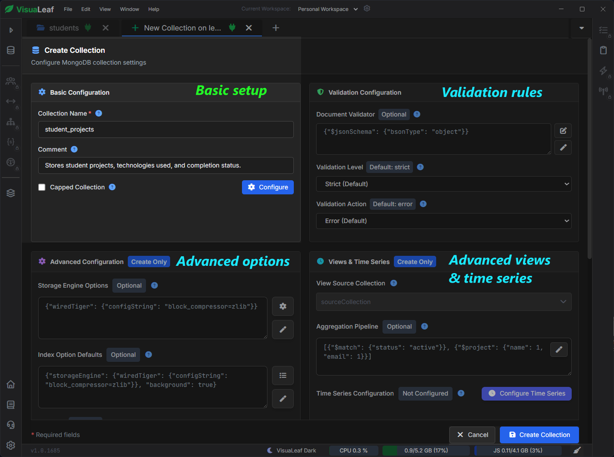Click the Collection Name input field

point(166,129)
